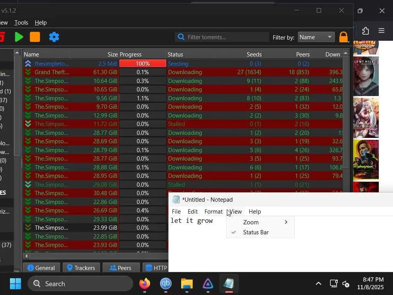Sort torrents by Seeds column header

(x=238, y=55)
